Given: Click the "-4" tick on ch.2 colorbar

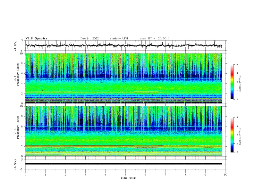Looking at the screenshot, I should coord(236,126).
